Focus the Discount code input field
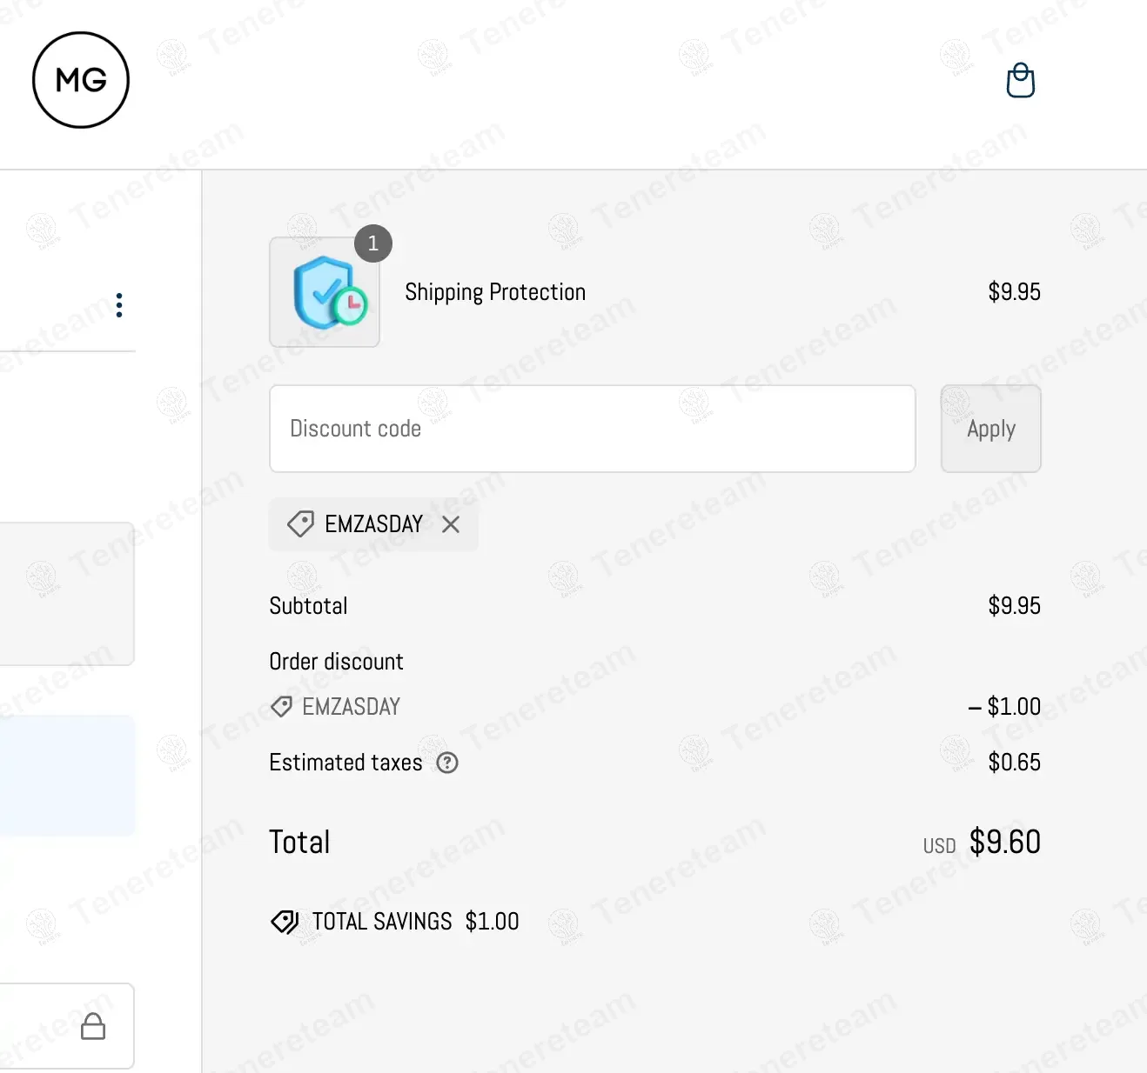The image size is (1147, 1073). [x=592, y=429]
